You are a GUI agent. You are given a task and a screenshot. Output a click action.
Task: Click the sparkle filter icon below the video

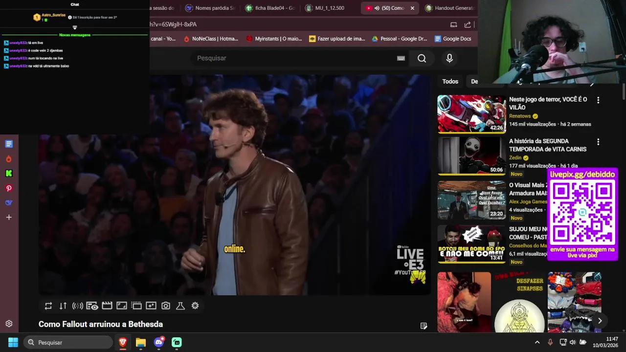(151, 306)
